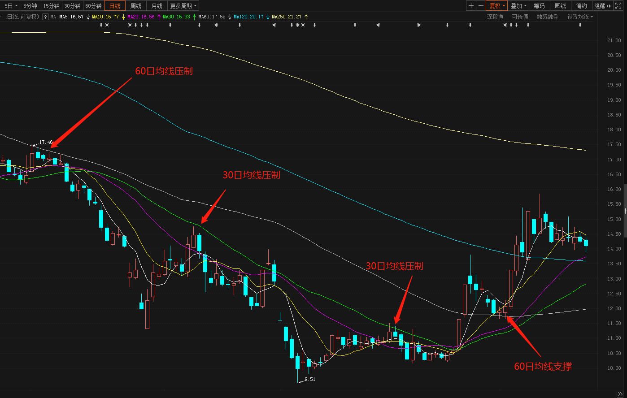Viewport: 627px width, 398px height.
Task: Enter fullscreen with the expand icon
Action: pos(618,6)
